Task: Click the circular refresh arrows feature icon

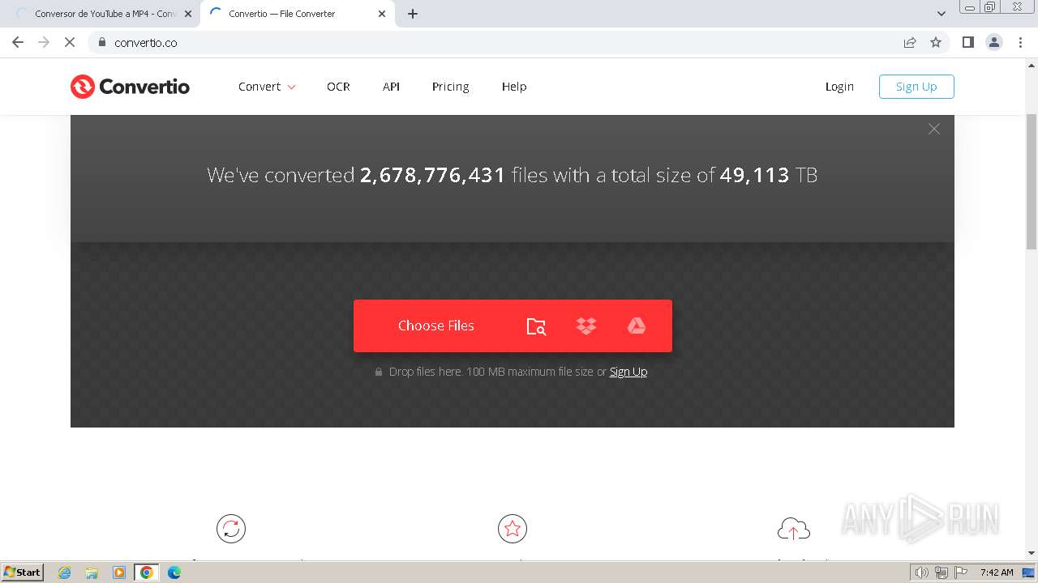Action: point(231,529)
